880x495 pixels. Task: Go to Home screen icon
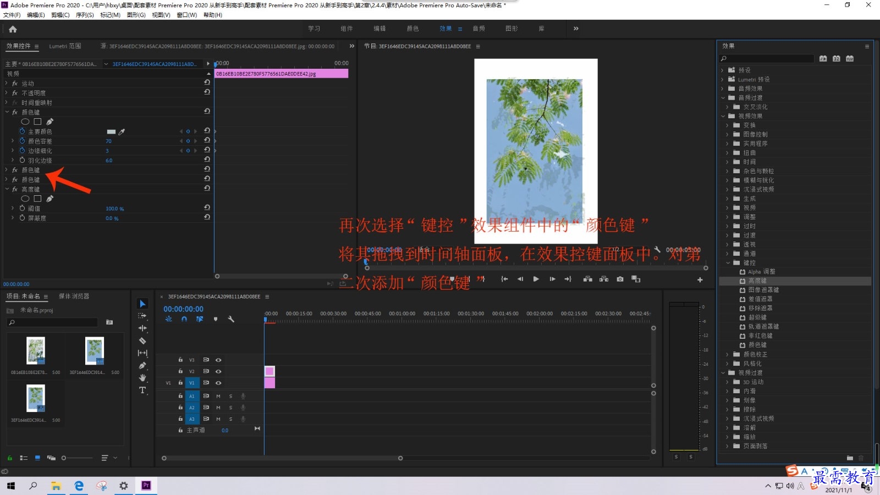pos(13,29)
